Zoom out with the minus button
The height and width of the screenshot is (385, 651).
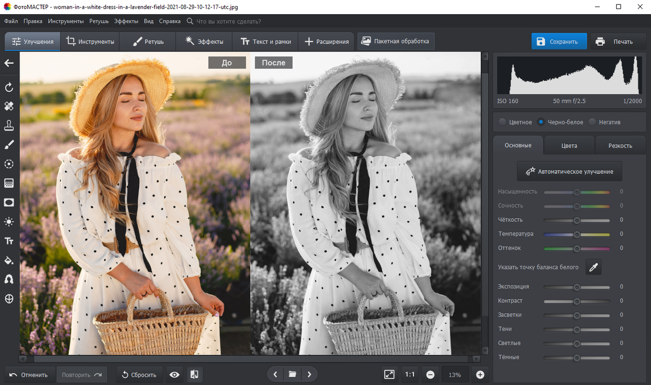(x=430, y=374)
